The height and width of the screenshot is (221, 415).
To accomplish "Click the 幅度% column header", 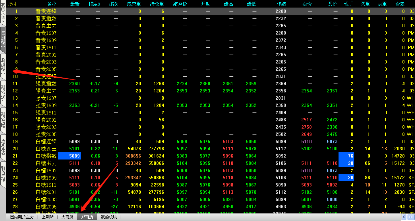I will tap(94, 4).
